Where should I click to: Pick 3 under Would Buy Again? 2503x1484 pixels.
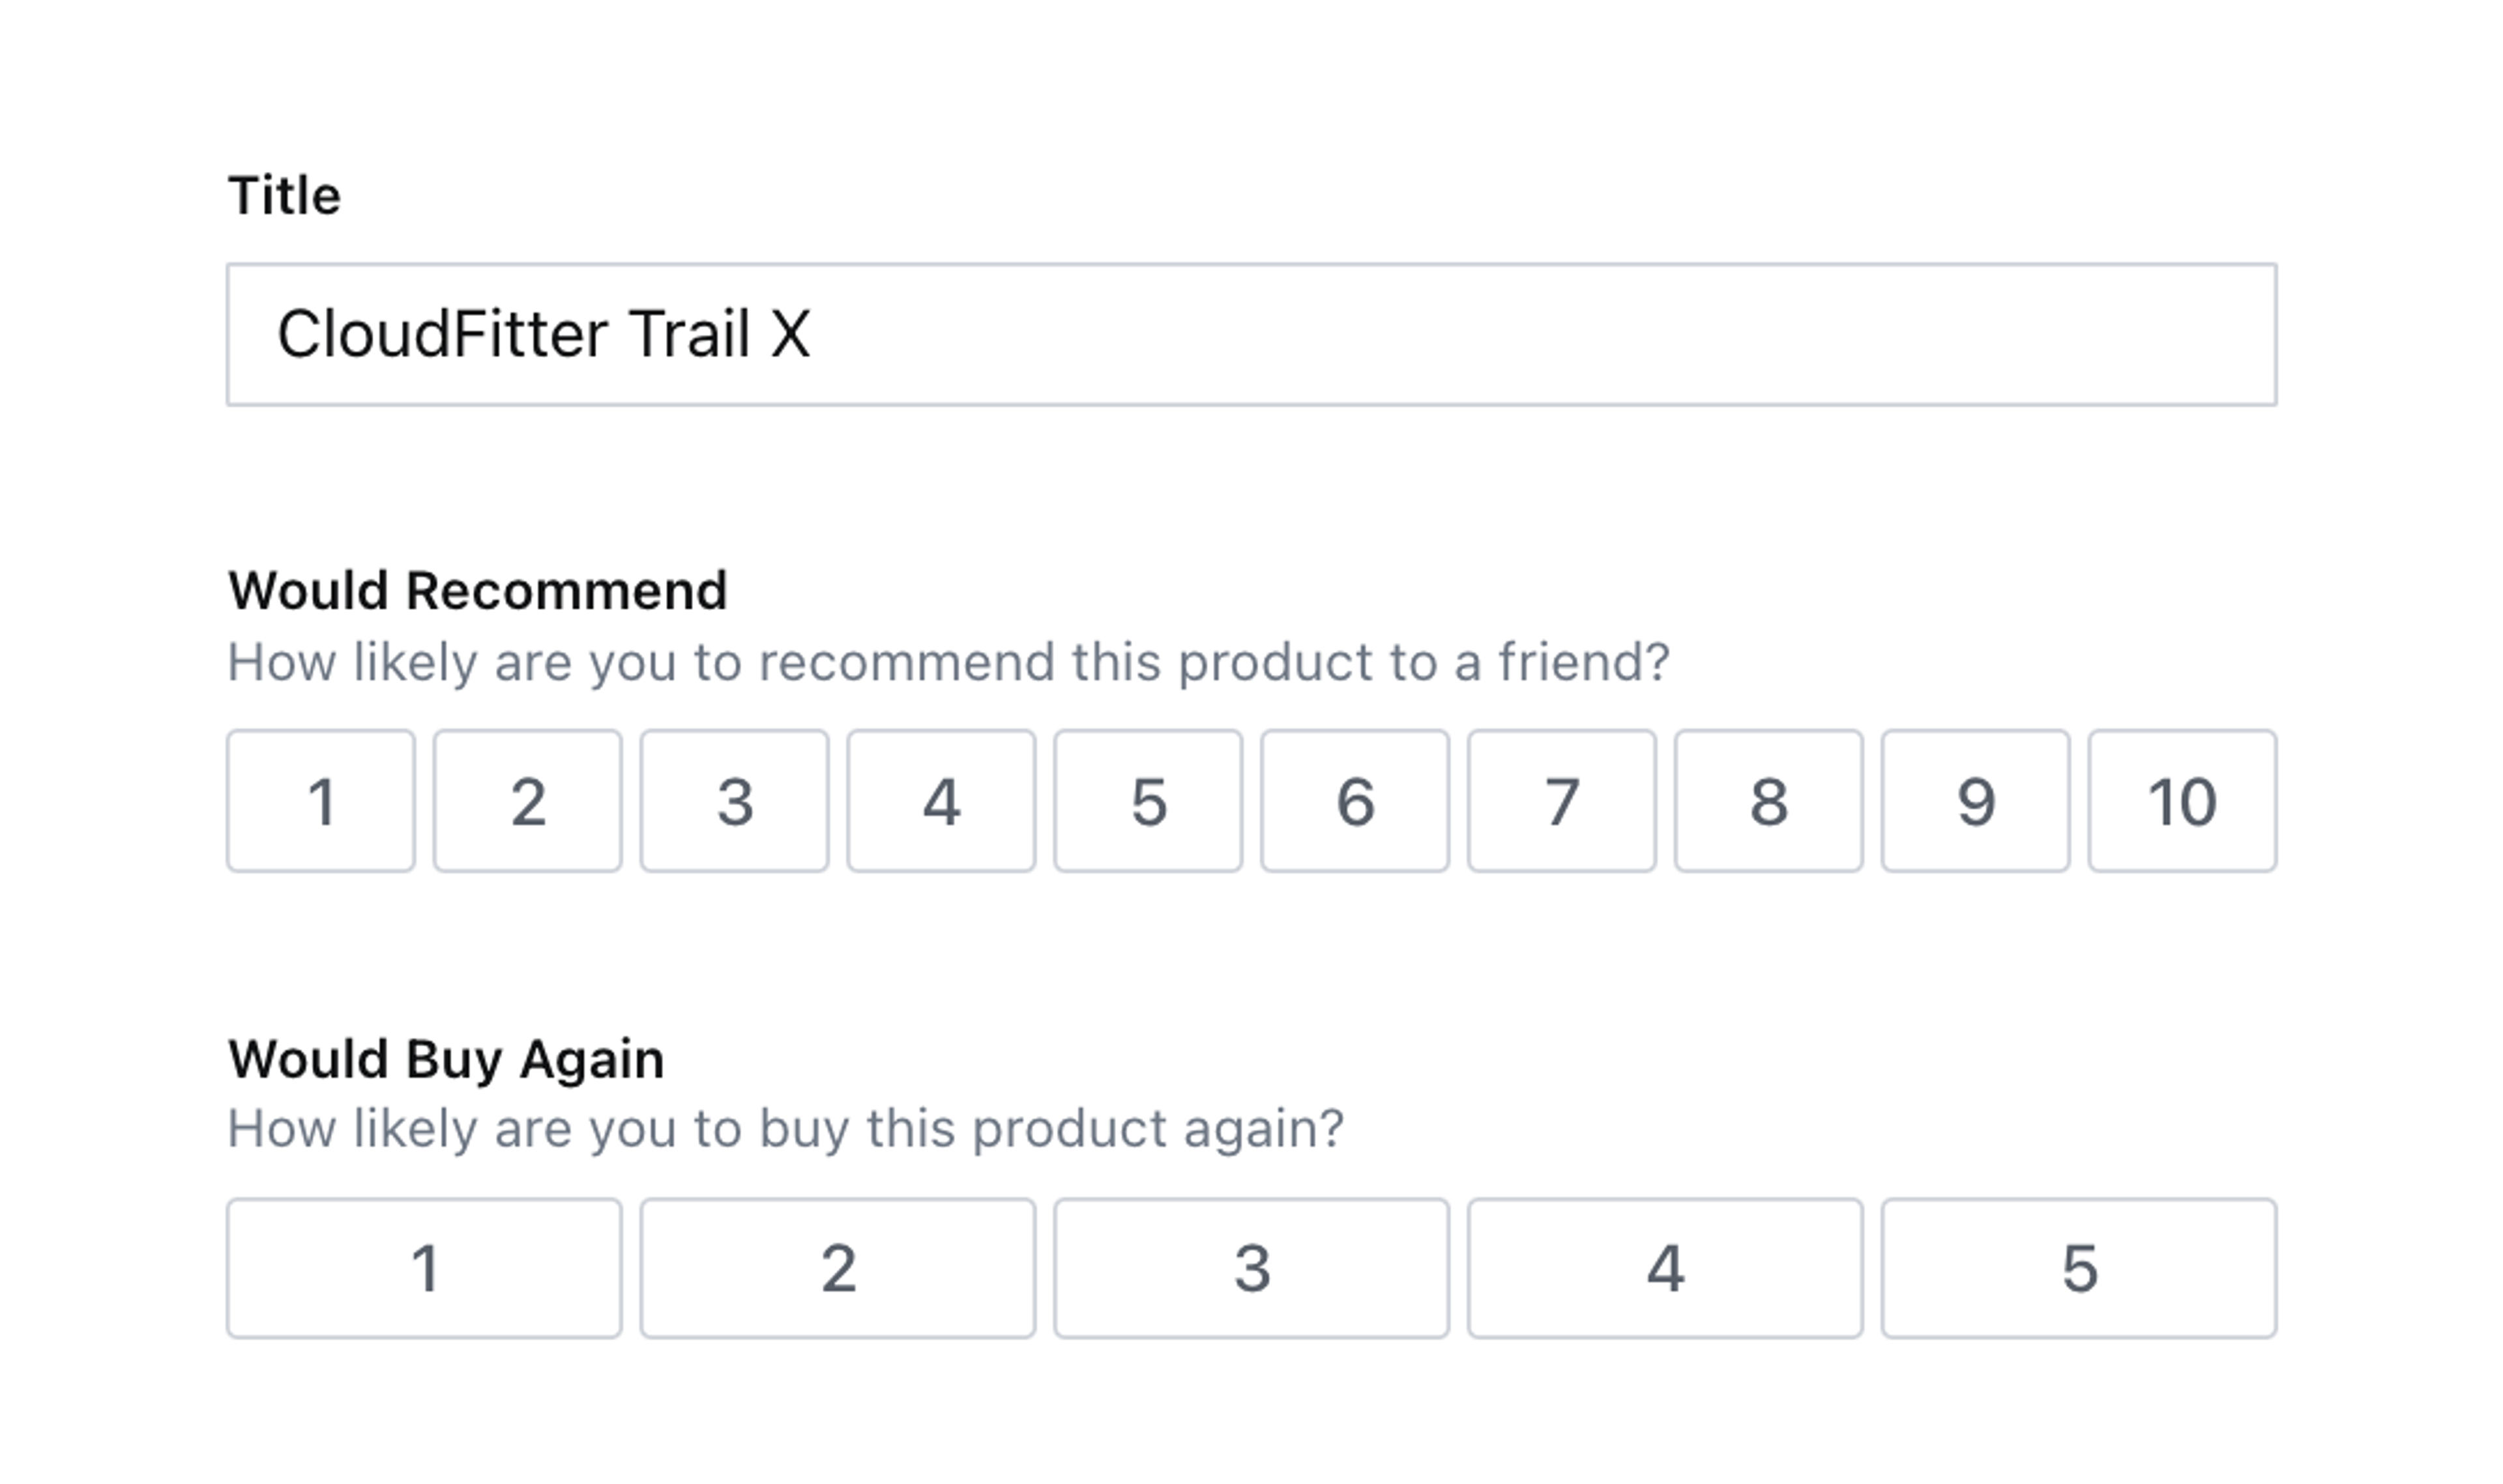(1251, 1268)
